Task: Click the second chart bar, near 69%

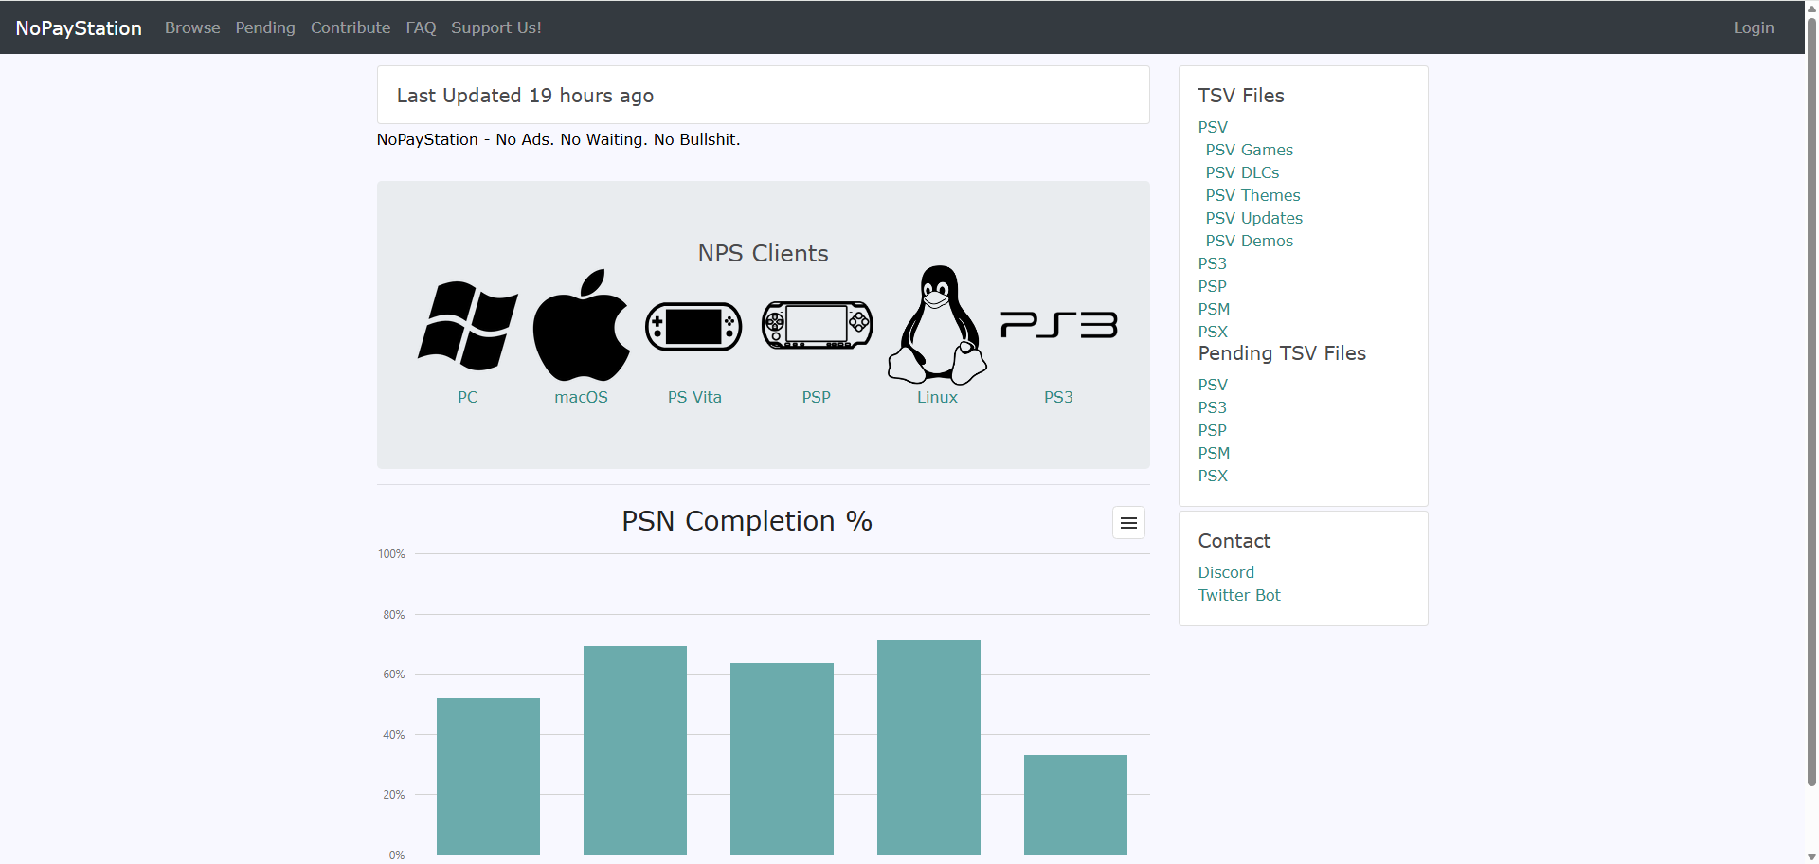Action: point(635,750)
